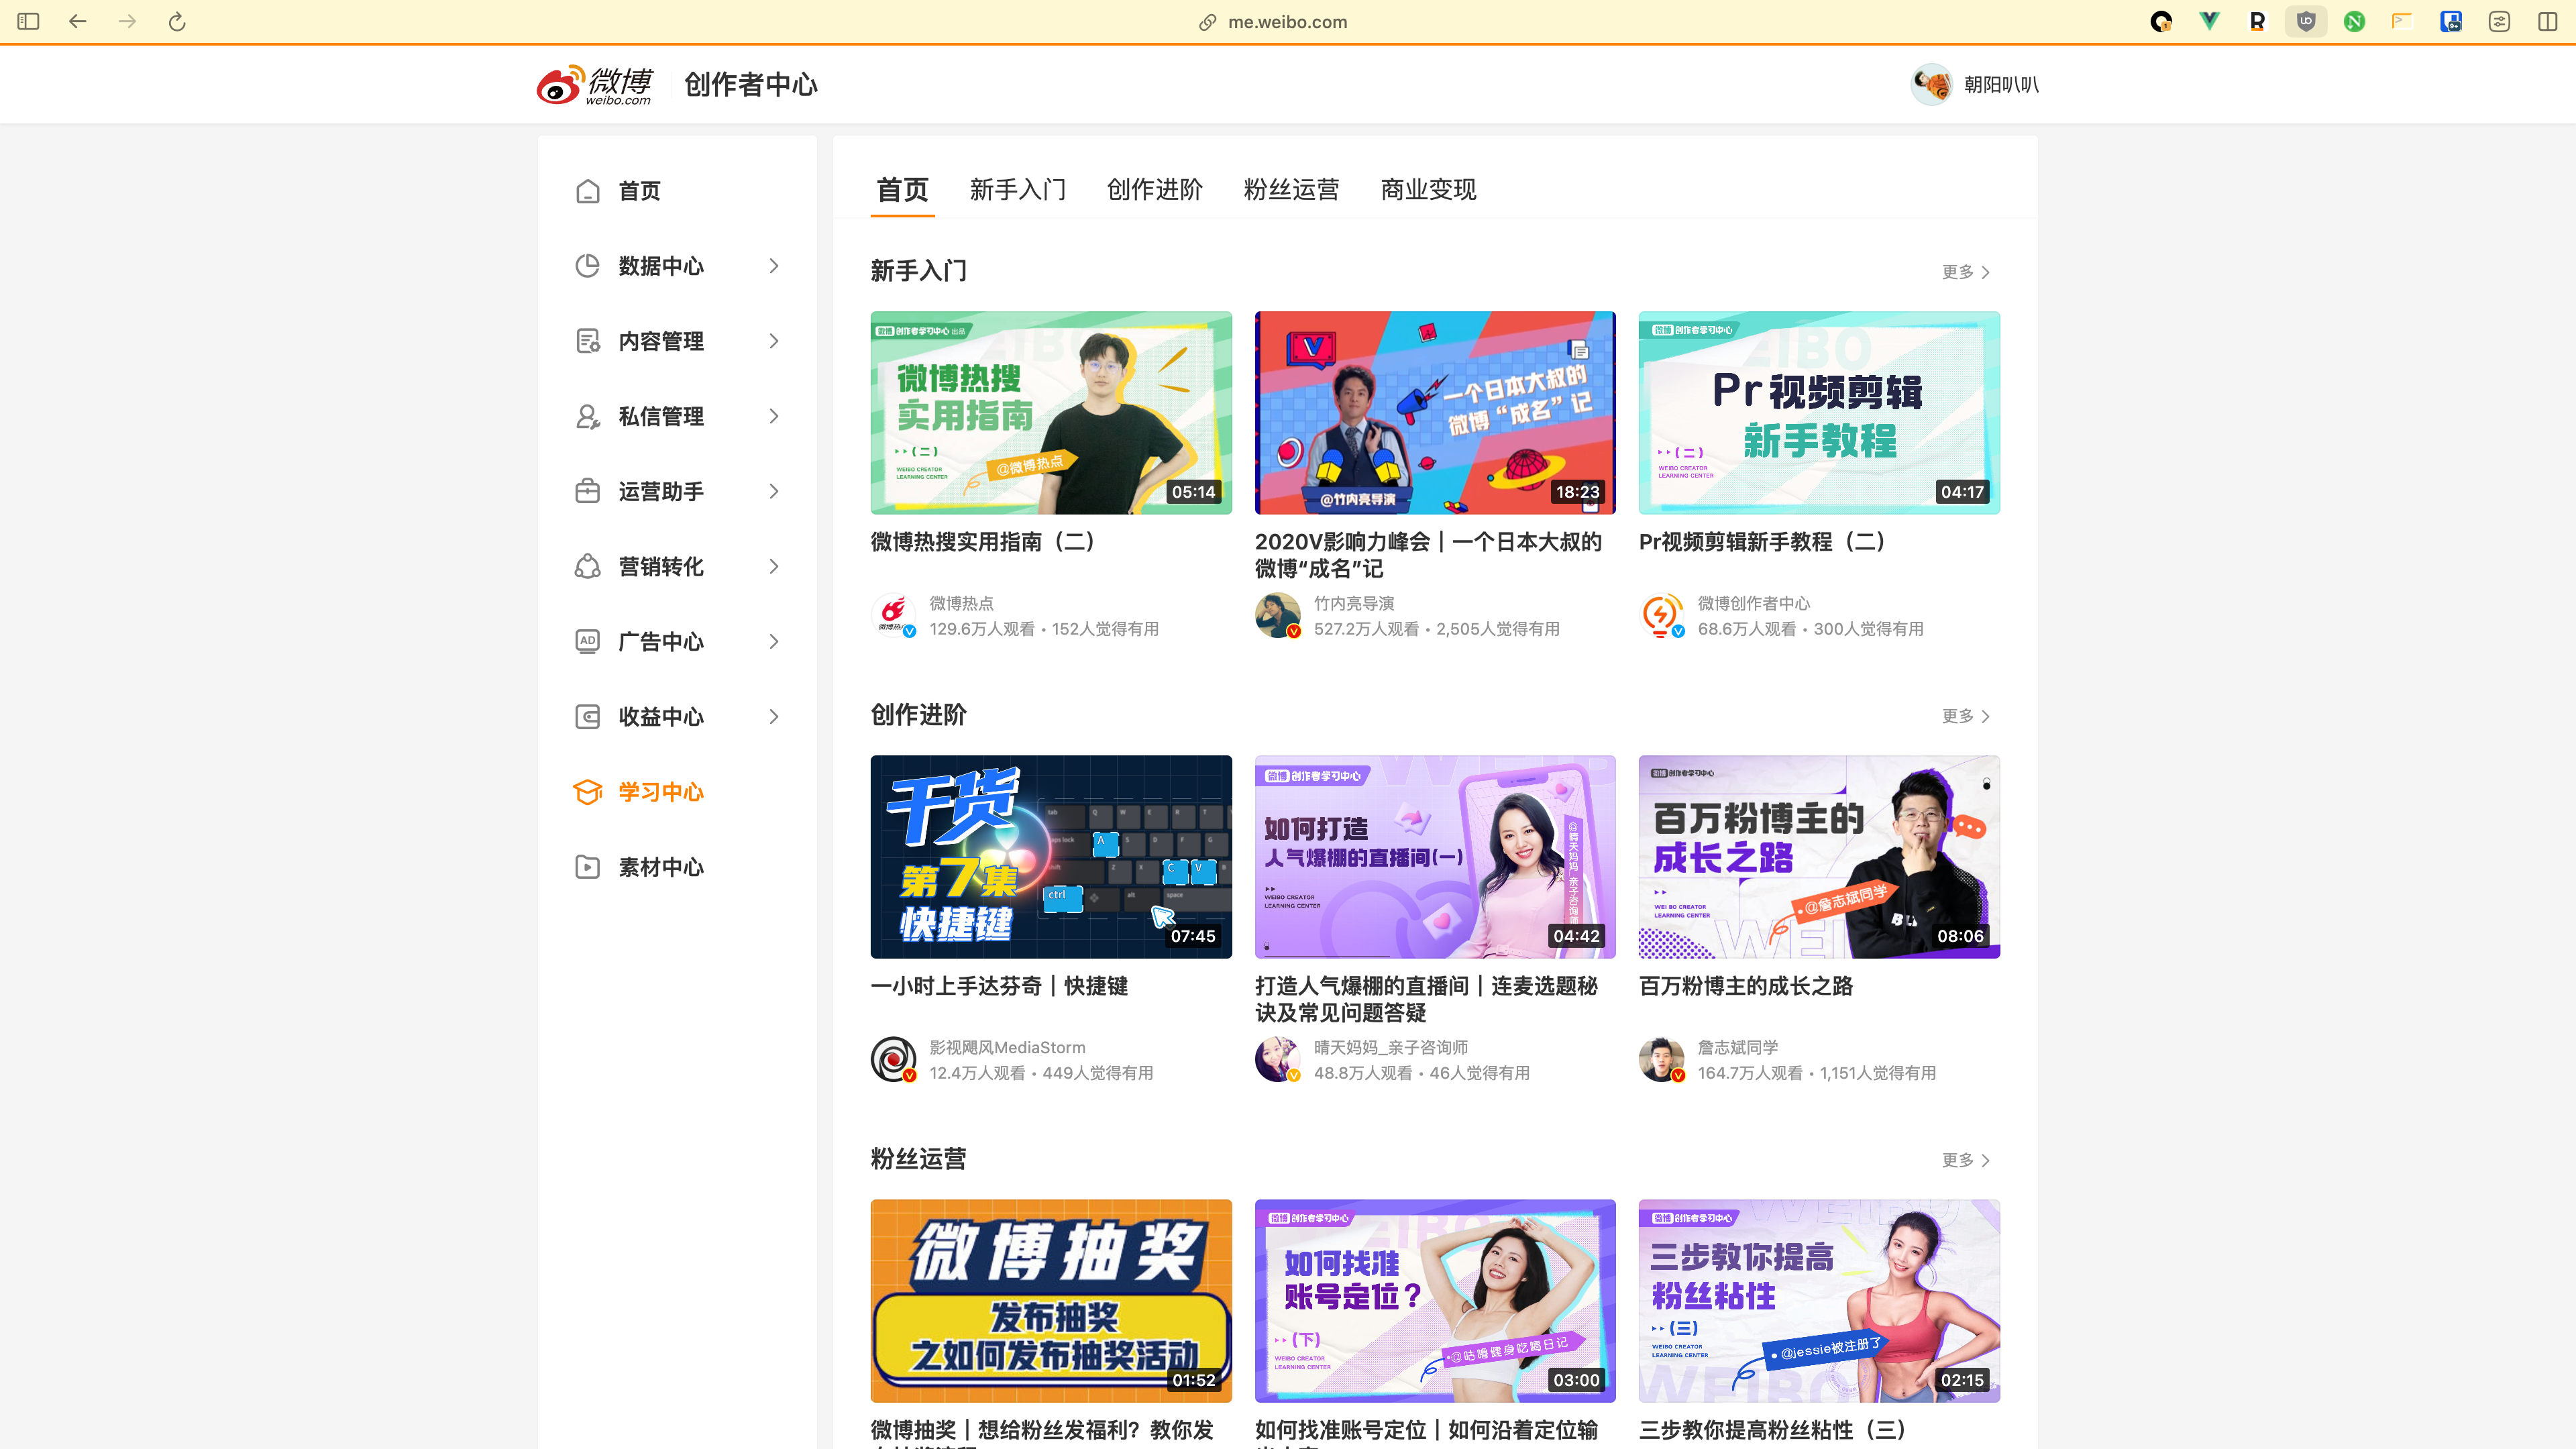This screenshot has height=1449, width=2576.
Task: Play the 竹内亮导演 18:23 video thumbnail
Action: (x=1435, y=413)
